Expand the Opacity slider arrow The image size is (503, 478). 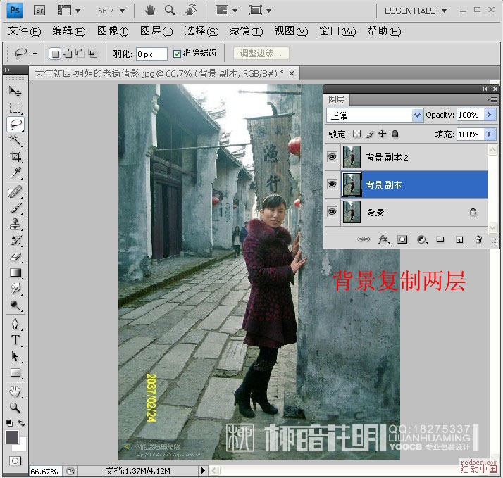click(490, 115)
